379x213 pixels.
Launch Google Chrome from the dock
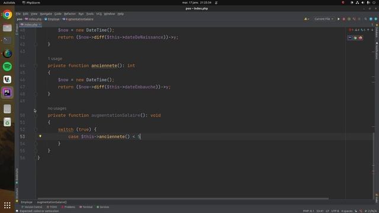7,15
